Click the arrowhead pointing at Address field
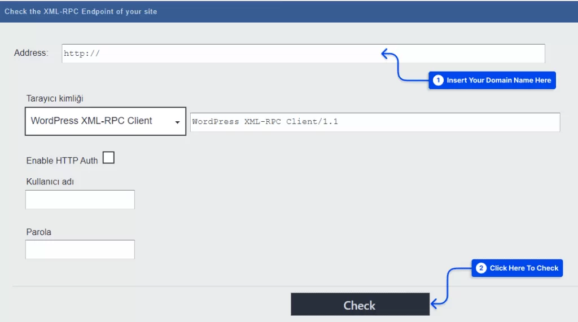The height and width of the screenshot is (322, 578). coord(385,54)
